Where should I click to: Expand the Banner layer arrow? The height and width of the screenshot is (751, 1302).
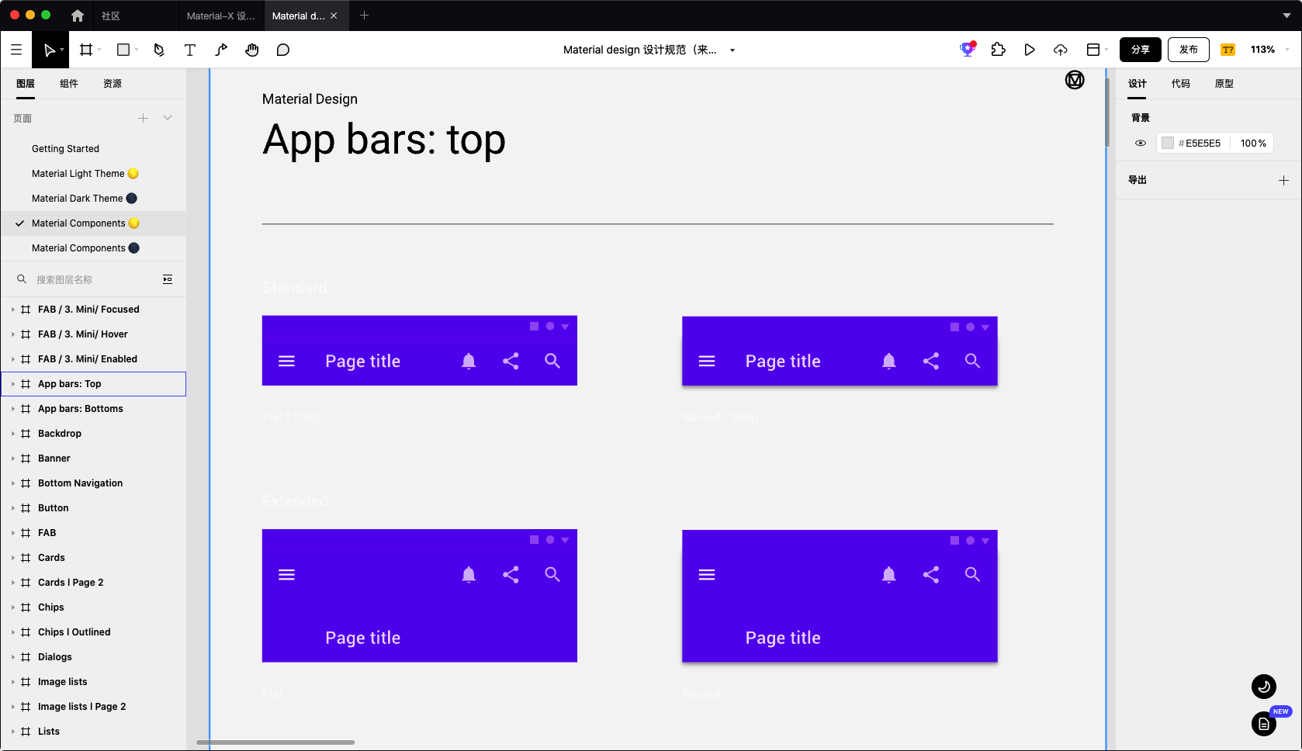13,459
